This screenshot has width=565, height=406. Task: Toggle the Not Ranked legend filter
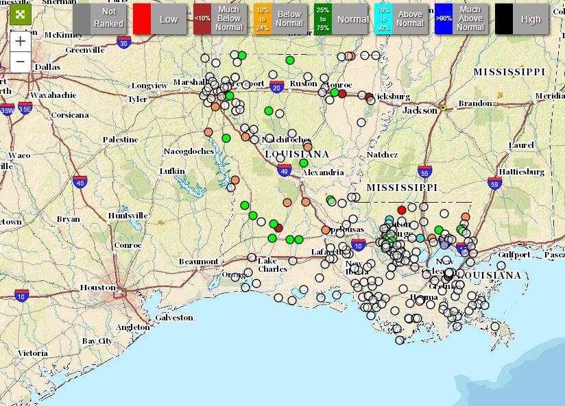108,17
